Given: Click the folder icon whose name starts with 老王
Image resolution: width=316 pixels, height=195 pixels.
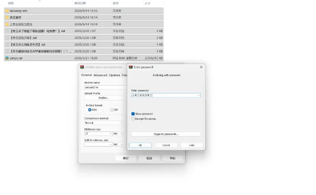Looking at the screenshot, I should tap(7, 17).
